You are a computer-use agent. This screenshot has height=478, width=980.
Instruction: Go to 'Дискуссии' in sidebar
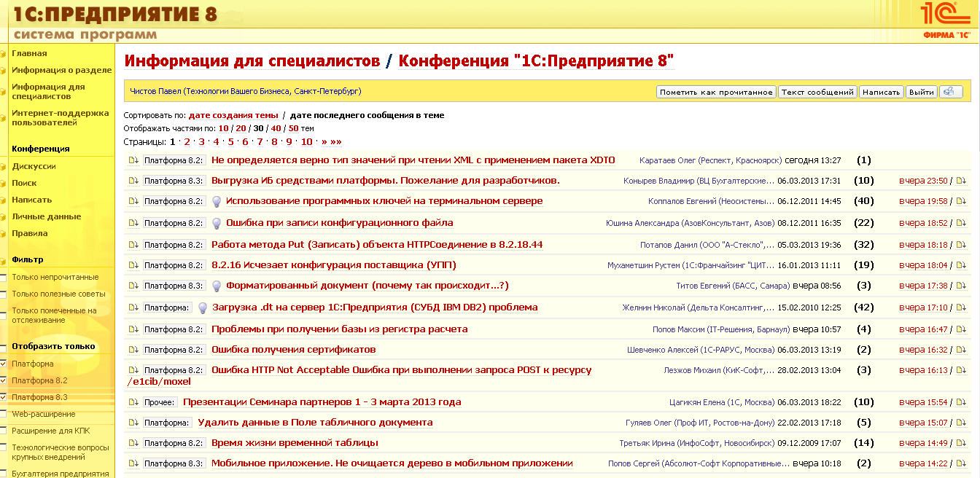[x=34, y=166]
